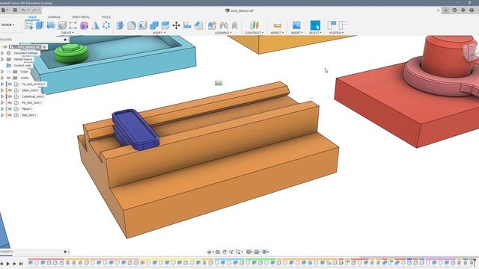Open the INSPECT menu label
The width and height of the screenshot is (479, 269).
pos(277,33)
